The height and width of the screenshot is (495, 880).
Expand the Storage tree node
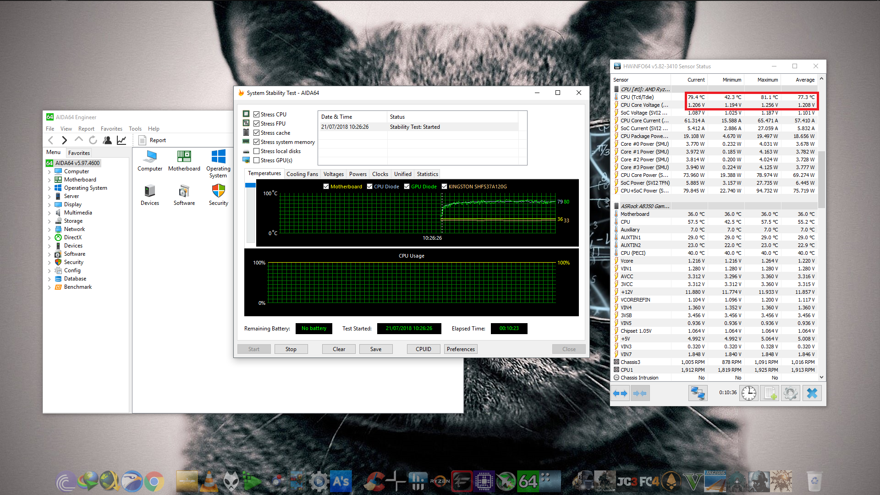point(49,221)
